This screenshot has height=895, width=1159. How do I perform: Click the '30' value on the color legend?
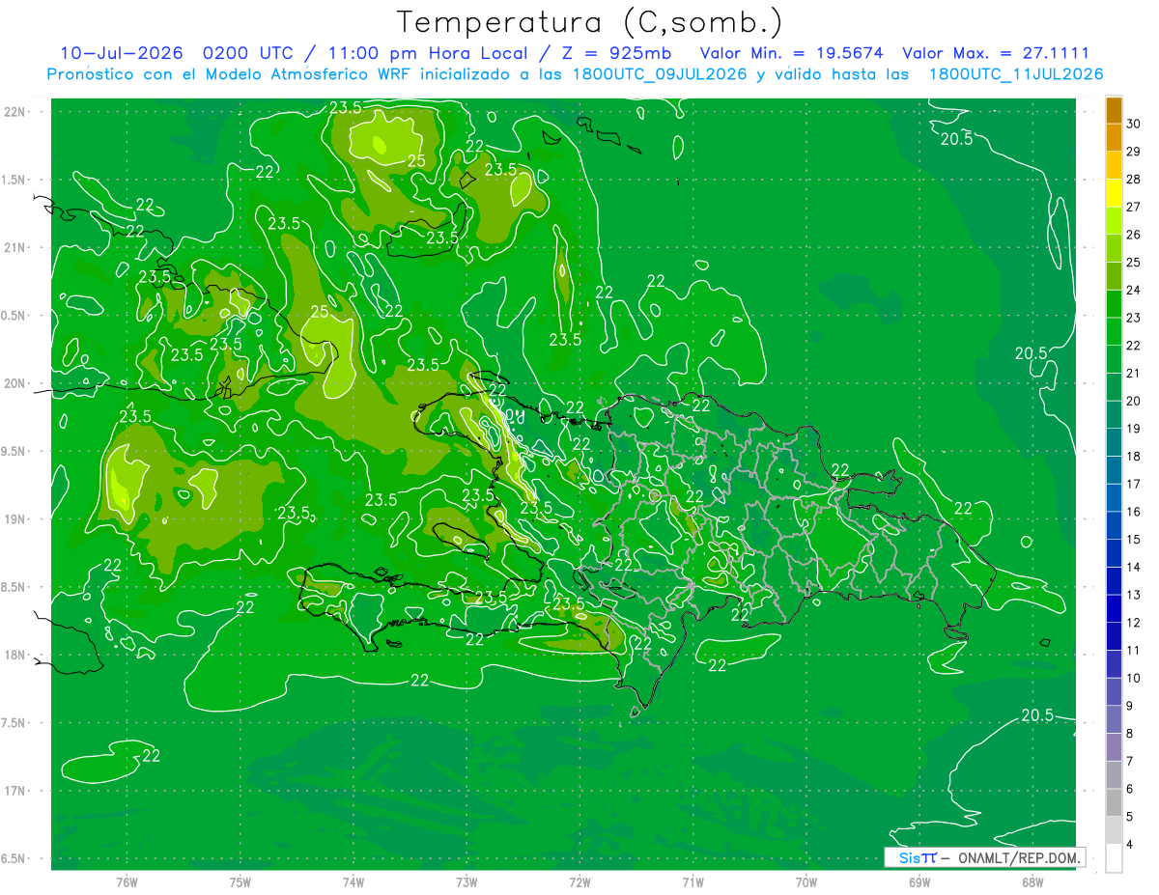1134,125
